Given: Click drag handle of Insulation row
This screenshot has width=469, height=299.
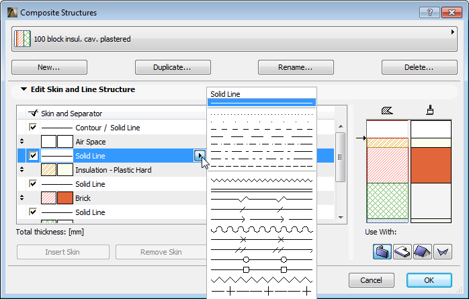Looking at the screenshot, I should (22, 169).
